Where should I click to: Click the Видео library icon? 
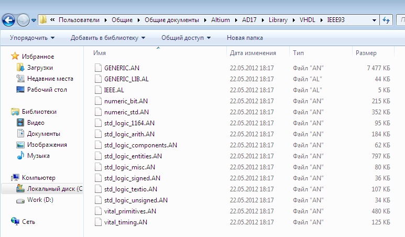click(20, 123)
